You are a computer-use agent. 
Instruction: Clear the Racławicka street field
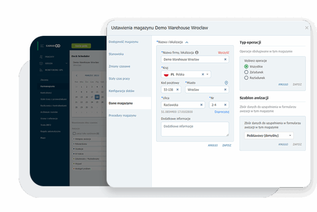(x=201, y=105)
